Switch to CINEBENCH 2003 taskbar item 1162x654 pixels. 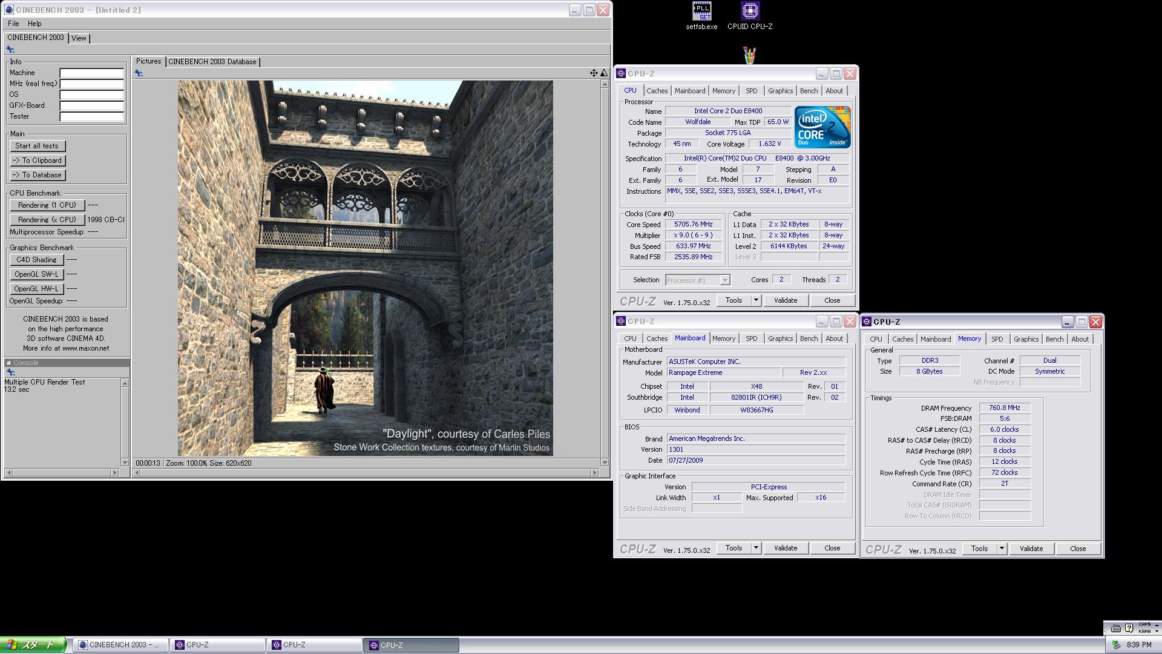(120, 645)
